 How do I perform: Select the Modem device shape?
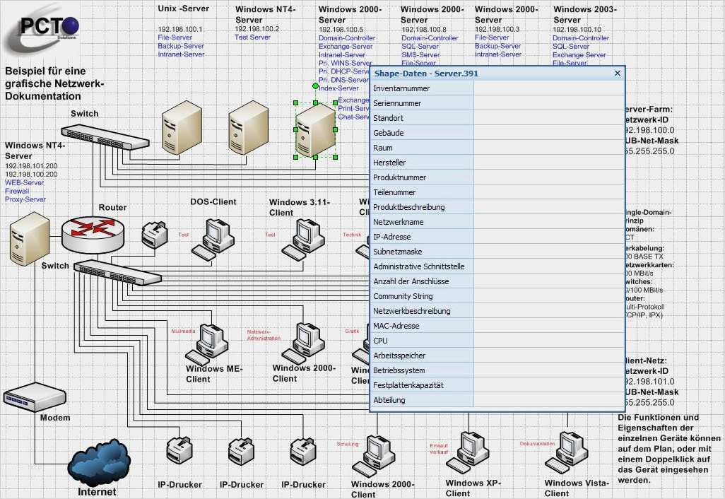pos(35,397)
